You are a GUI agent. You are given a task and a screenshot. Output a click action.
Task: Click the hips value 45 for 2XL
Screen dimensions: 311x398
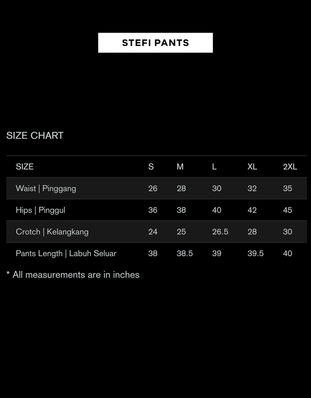288,210
